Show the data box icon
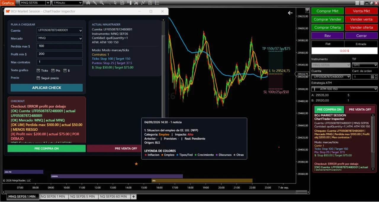Viewport: 379px width, 202px height. pos(122,3)
